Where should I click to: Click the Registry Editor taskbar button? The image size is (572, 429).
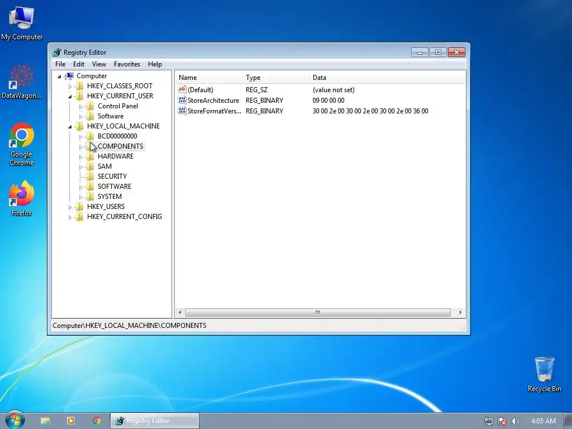click(x=155, y=421)
